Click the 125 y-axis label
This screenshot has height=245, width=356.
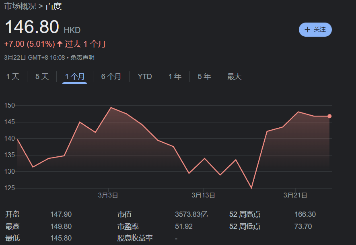pos(10,188)
